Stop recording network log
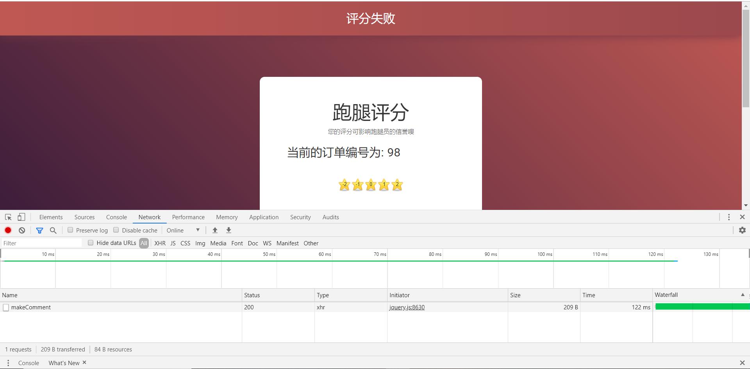This screenshot has height=369, width=750. [8, 230]
